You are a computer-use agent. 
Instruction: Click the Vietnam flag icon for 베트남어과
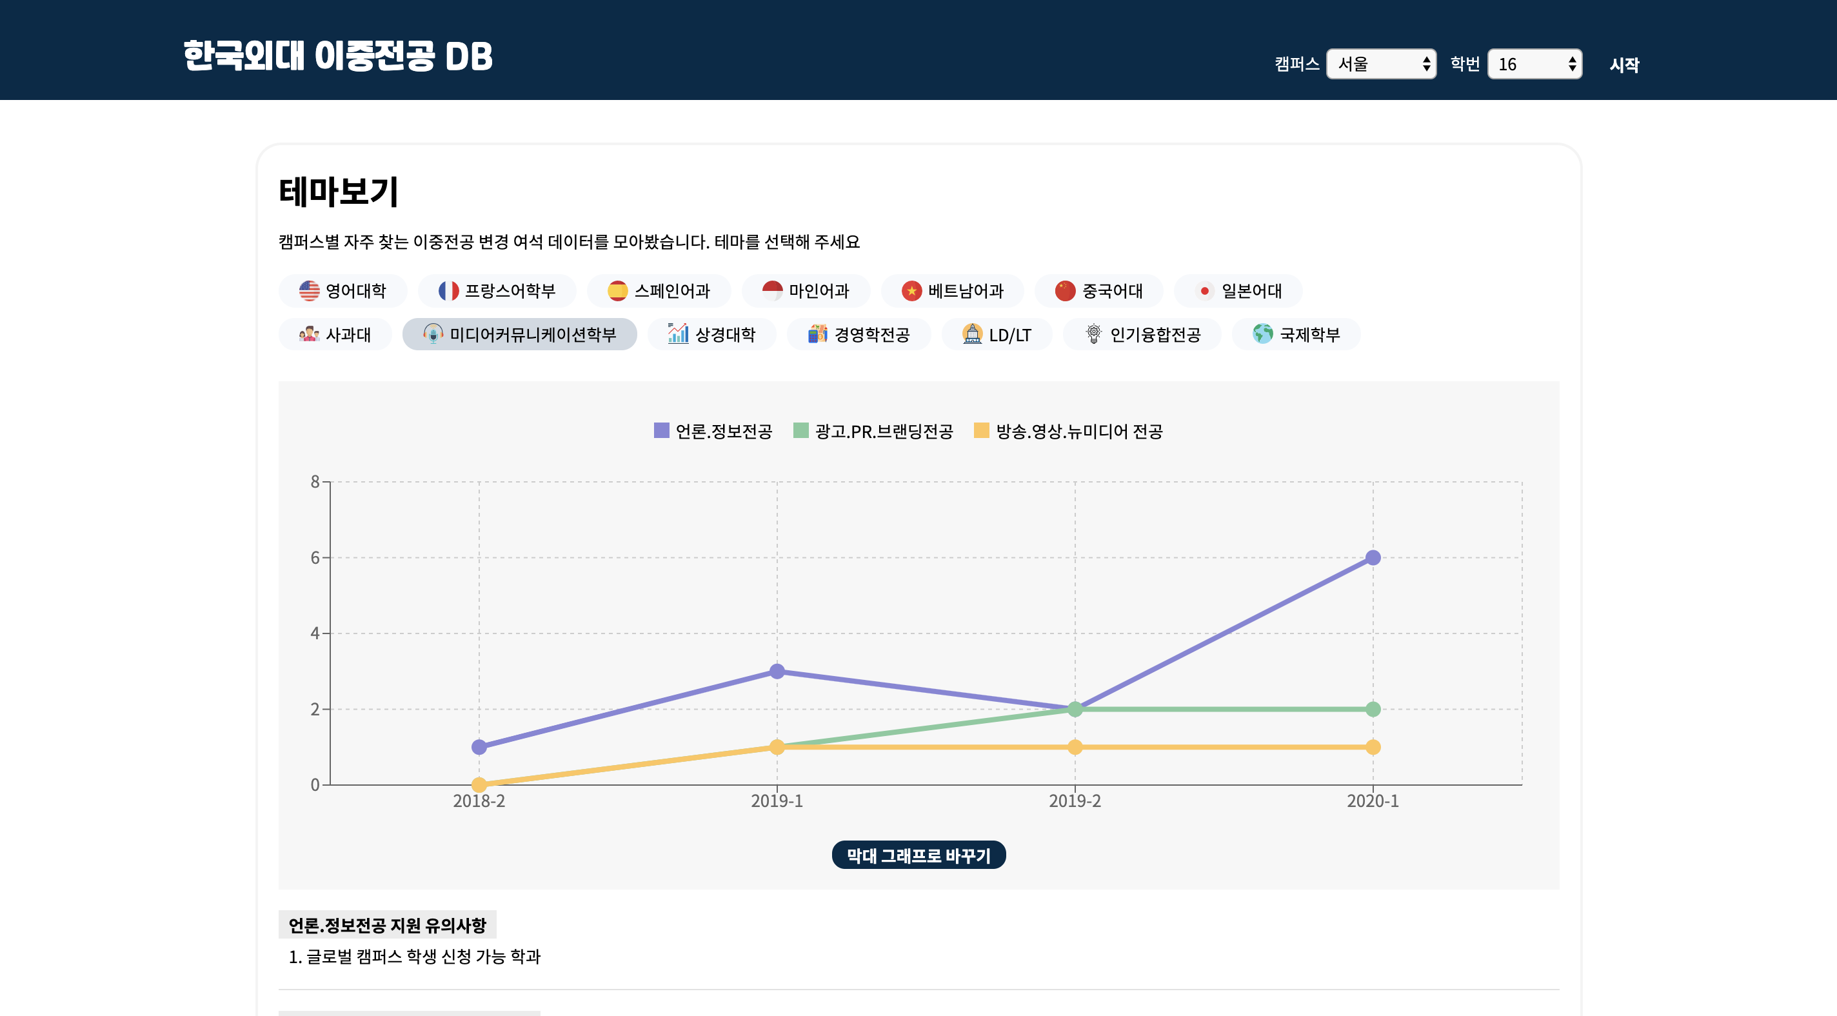[911, 291]
